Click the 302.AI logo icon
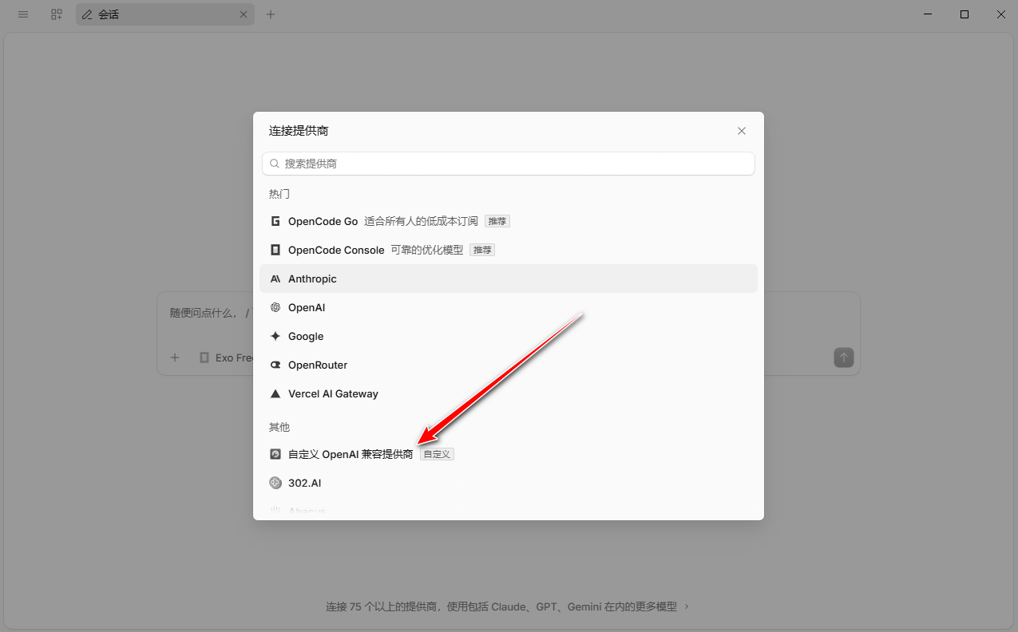Viewport: 1018px width, 632px height. coord(275,483)
